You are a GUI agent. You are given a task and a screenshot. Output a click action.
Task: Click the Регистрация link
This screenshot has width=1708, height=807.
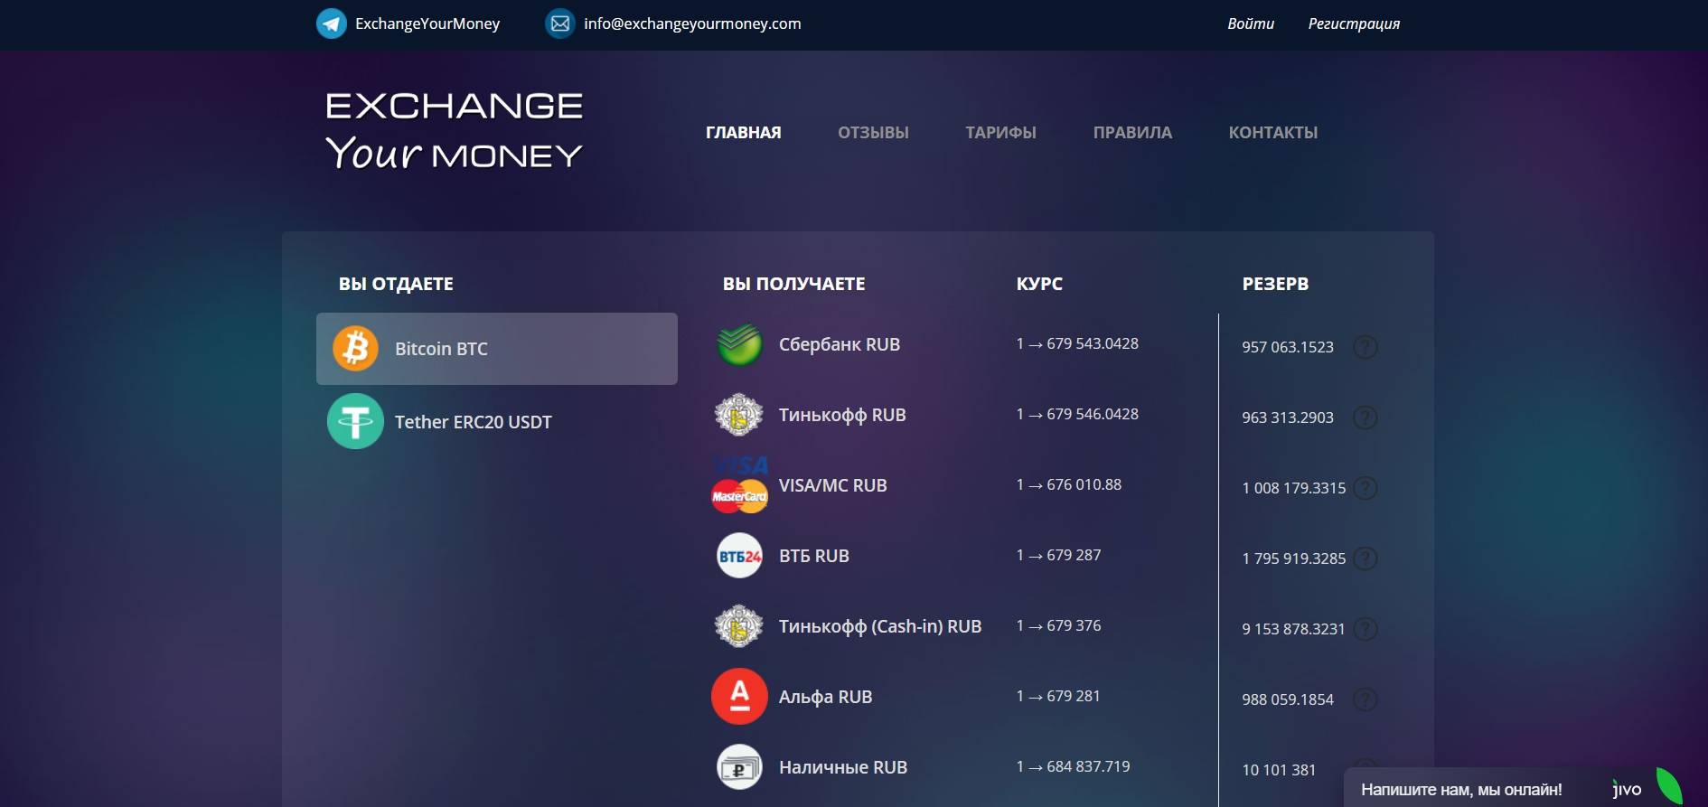pyautogui.click(x=1354, y=23)
